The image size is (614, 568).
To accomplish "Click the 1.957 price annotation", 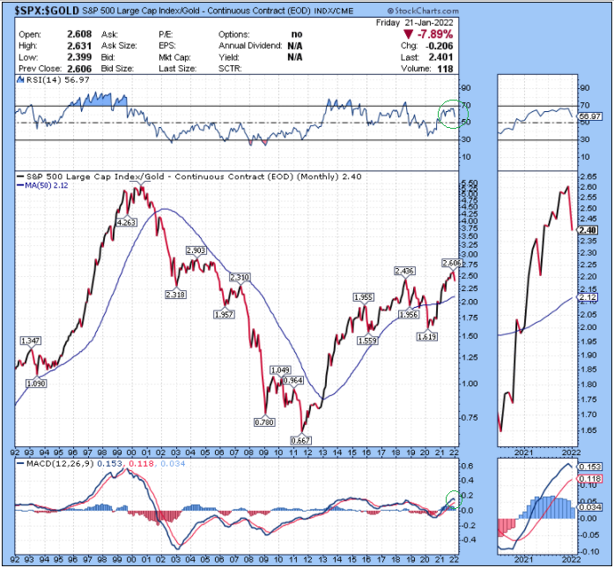I will 224,314.
